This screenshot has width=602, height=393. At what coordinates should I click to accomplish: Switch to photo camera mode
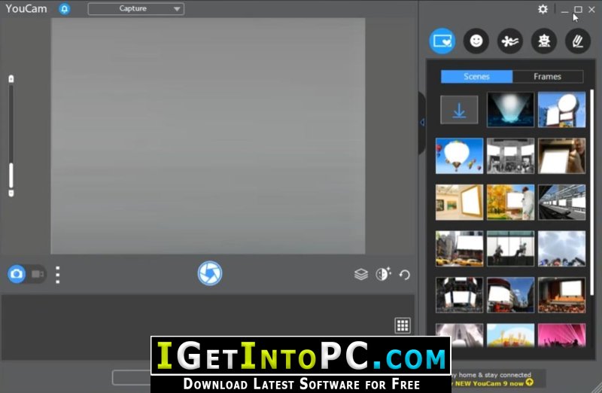tap(17, 274)
